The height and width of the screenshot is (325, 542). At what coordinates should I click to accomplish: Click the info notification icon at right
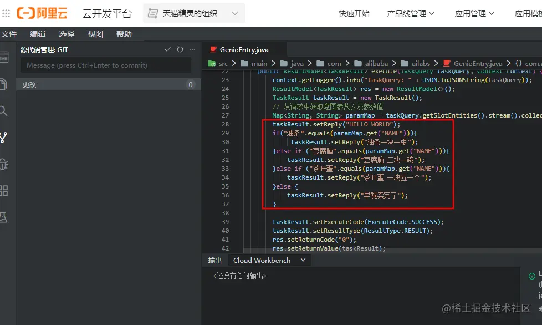532,276
